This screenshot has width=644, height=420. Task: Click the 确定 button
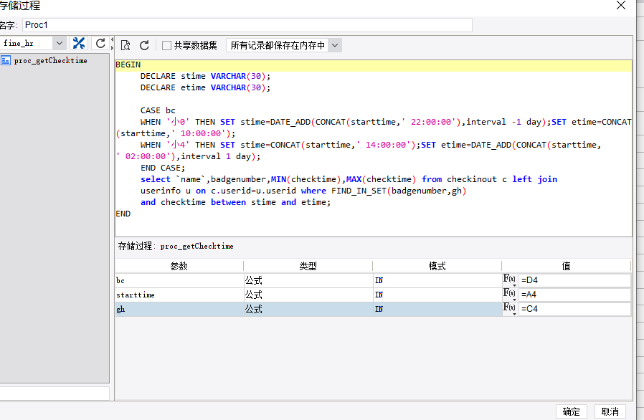571,411
